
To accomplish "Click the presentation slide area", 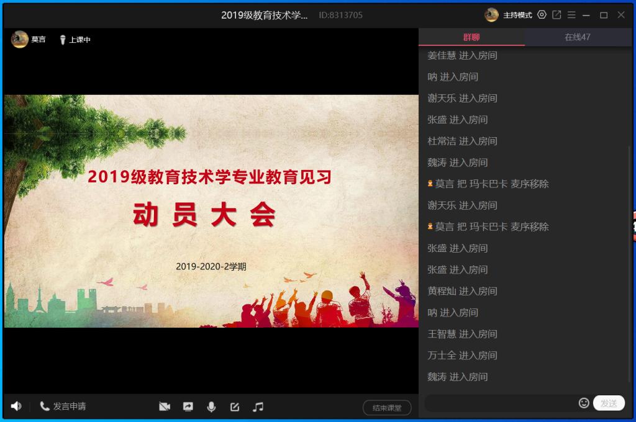I will (211, 211).
